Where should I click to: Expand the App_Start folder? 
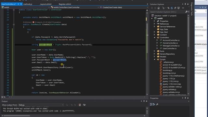tap(154, 32)
